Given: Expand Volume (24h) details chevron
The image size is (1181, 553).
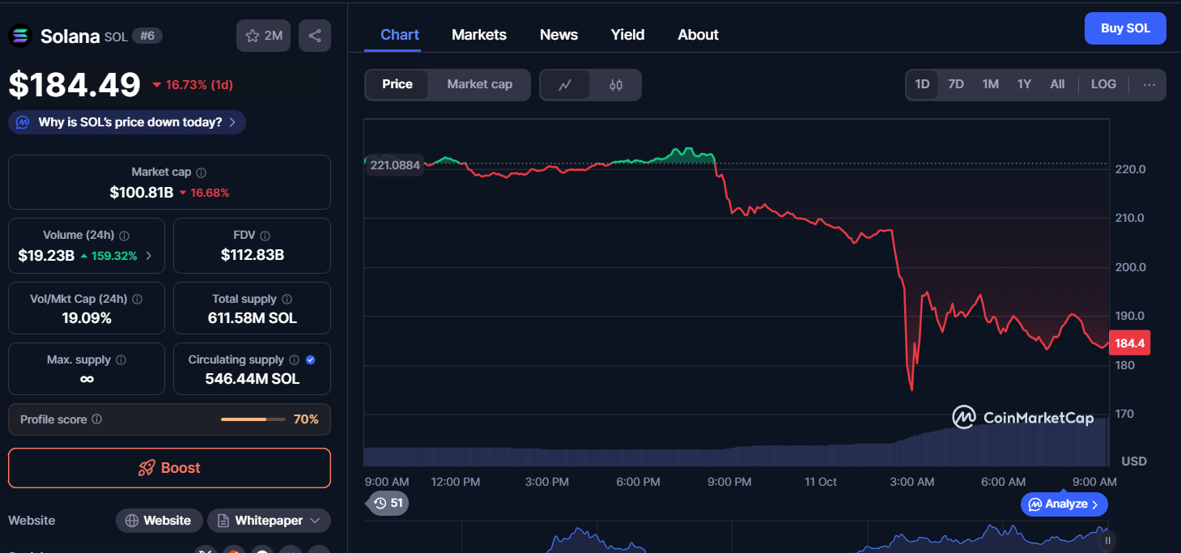Looking at the screenshot, I should (149, 256).
